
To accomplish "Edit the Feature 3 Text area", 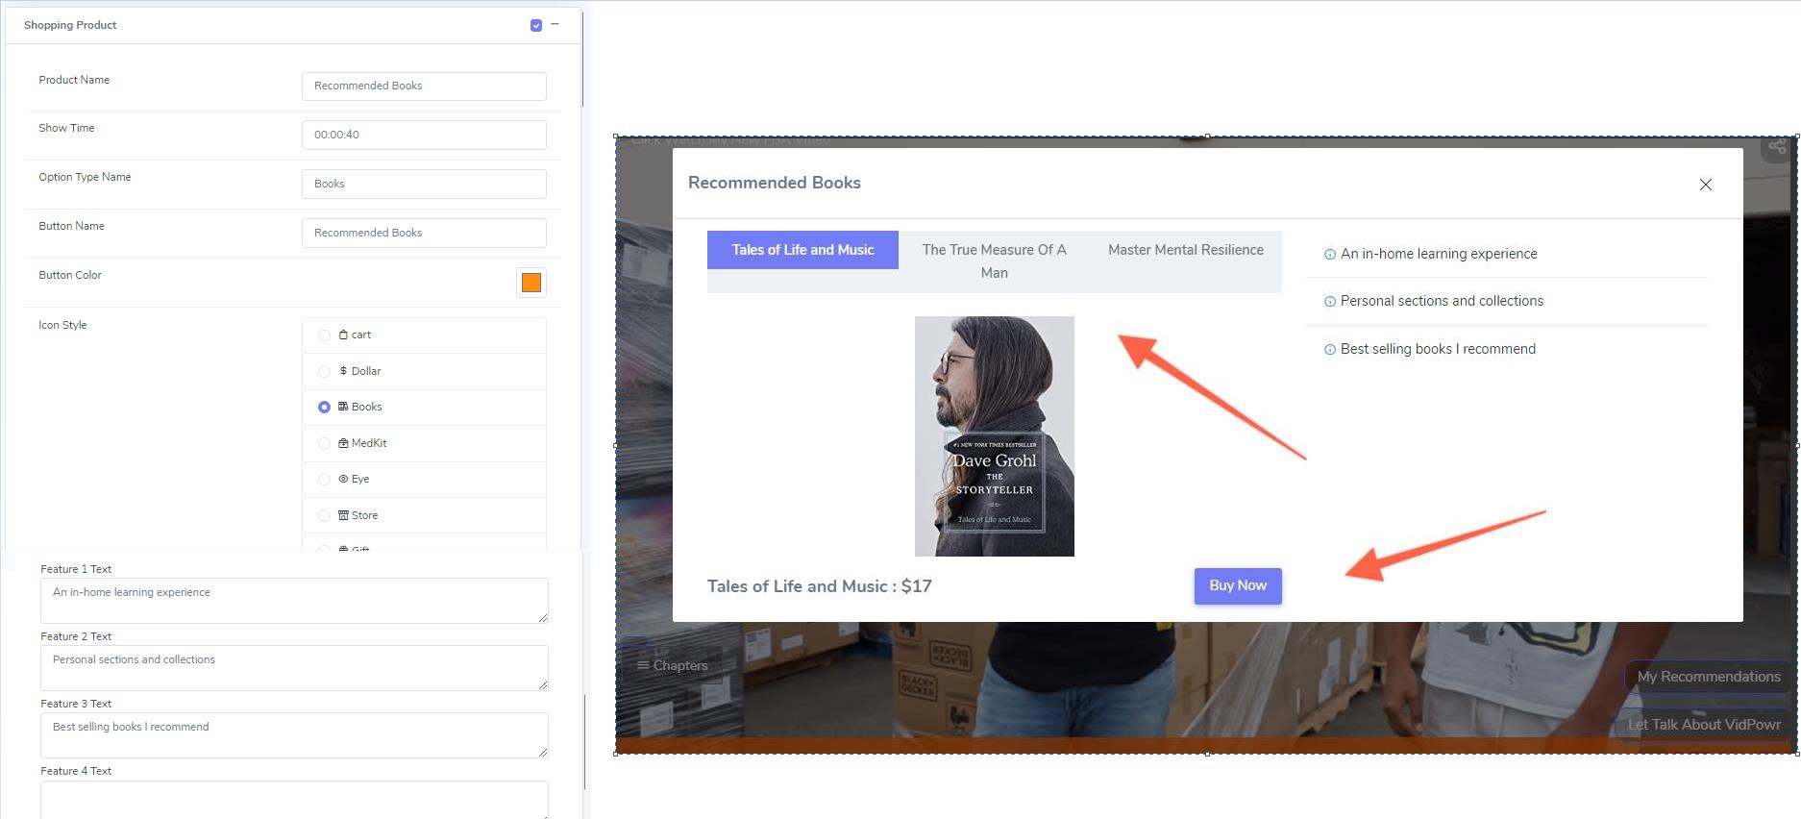I will (294, 735).
